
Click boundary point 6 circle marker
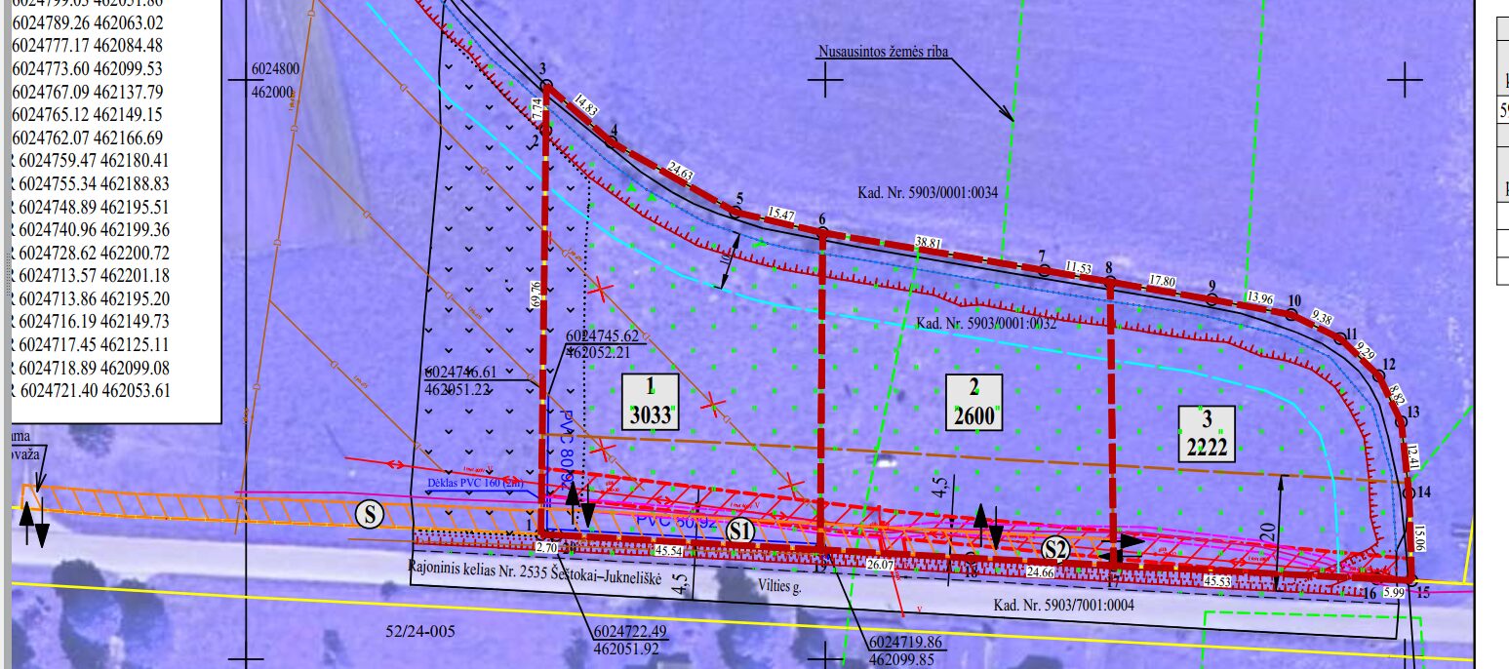[x=822, y=233]
